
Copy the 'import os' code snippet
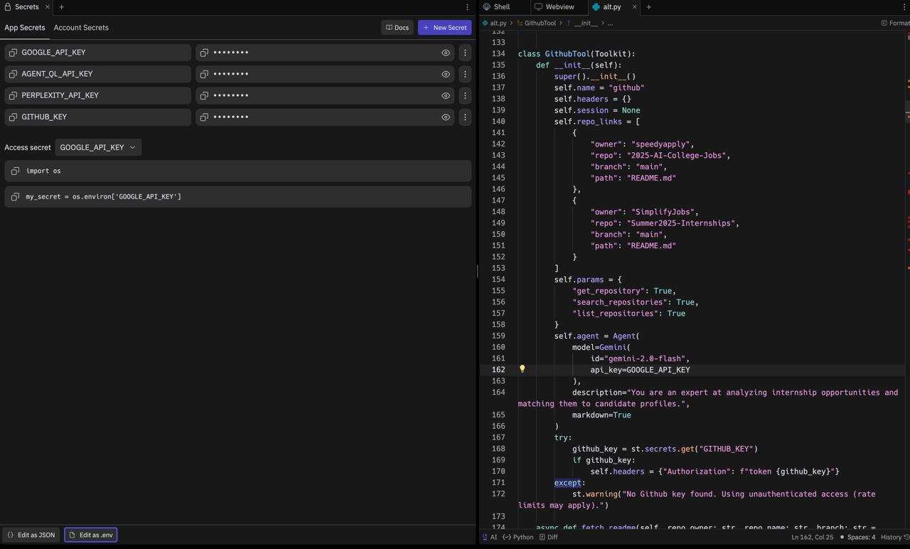point(16,171)
